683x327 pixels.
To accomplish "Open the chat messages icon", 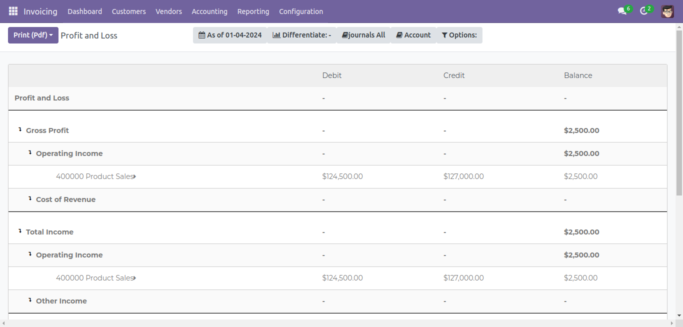I will tap(622, 11).
